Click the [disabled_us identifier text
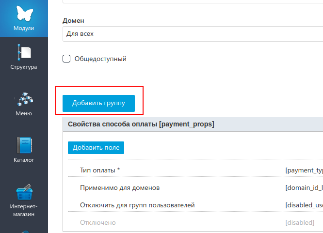Image resolution: width=323 pixels, height=233 pixels. (x=304, y=205)
